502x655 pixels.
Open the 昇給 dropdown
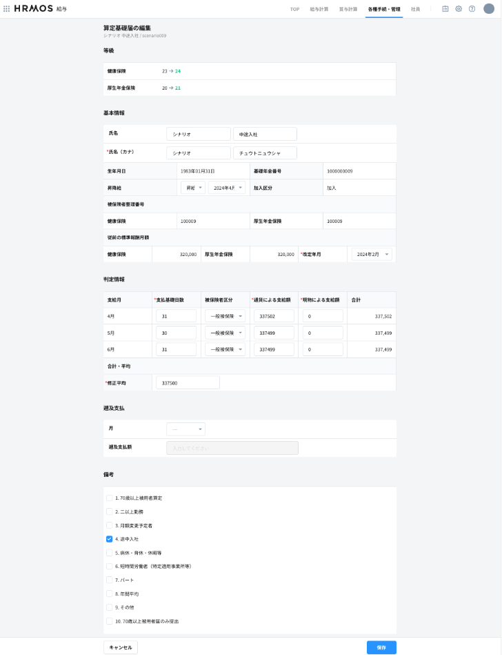pos(192,188)
